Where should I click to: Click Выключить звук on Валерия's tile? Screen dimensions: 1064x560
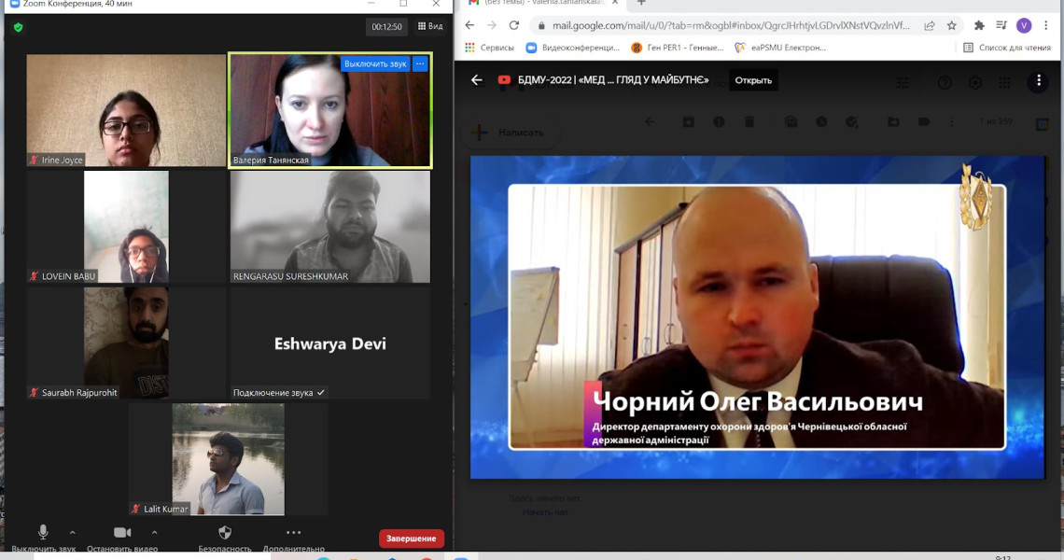click(375, 63)
